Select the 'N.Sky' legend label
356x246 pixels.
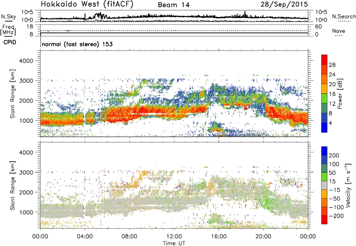(8, 16)
